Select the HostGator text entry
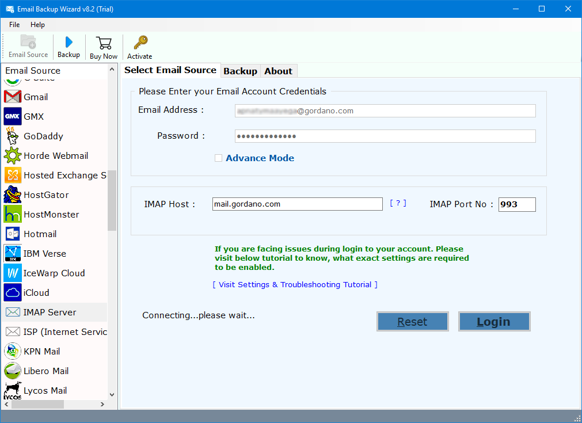The image size is (582, 423). click(47, 195)
